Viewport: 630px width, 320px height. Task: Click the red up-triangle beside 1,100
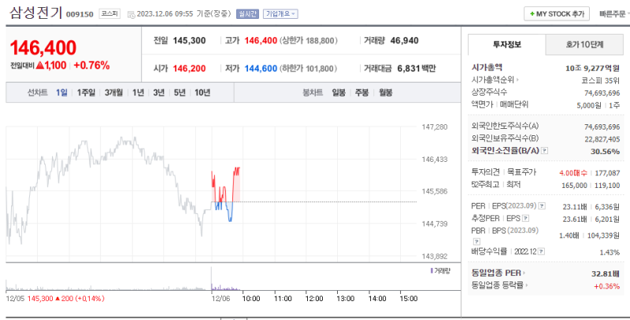(39, 65)
